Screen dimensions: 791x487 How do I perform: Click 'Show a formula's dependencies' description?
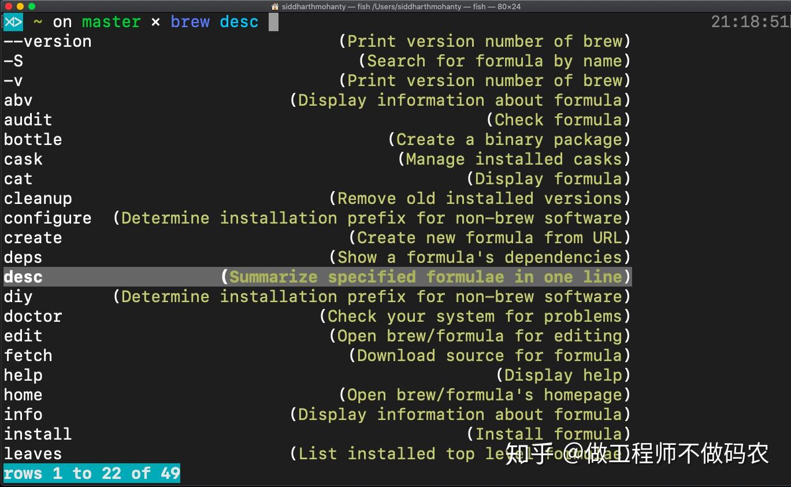pyautogui.click(x=480, y=258)
